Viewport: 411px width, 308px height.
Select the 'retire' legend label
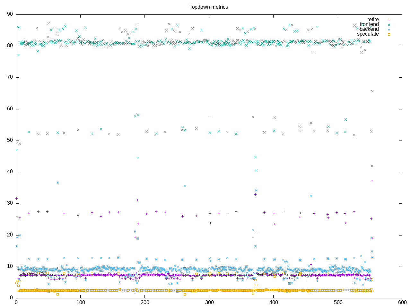click(373, 20)
